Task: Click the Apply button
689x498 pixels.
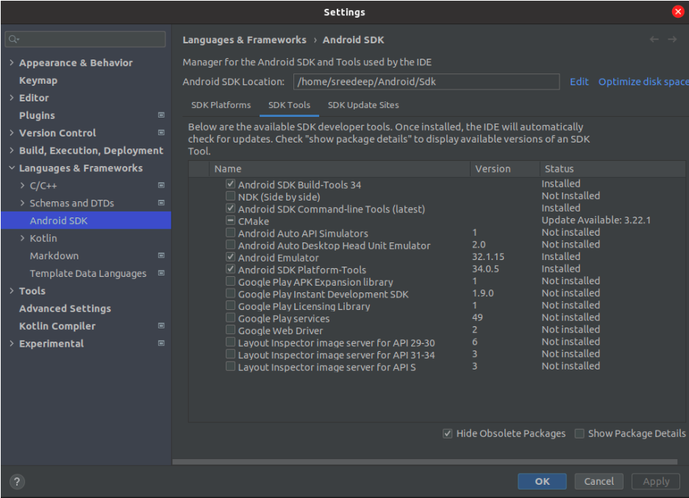Action: click(656, 481)
